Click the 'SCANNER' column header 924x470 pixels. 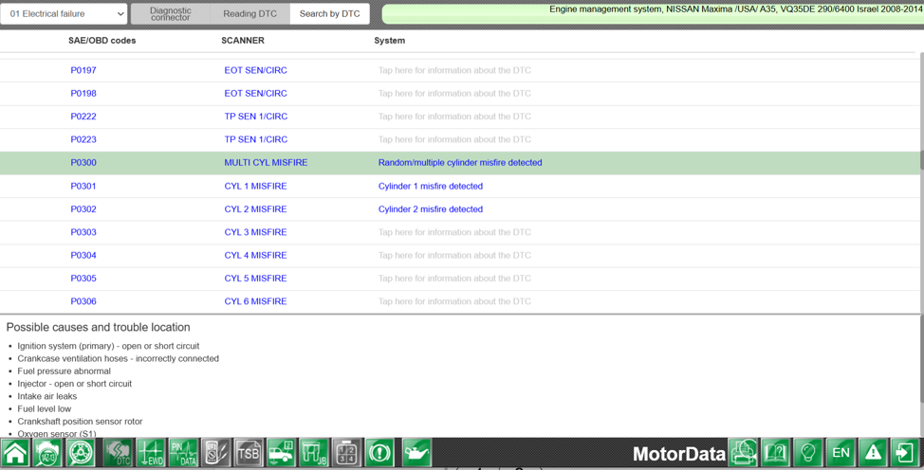pos(243,41)
